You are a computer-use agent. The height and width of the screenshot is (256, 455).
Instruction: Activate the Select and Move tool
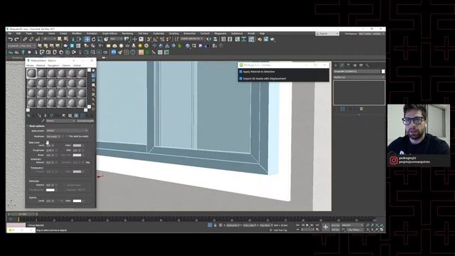tap(87, 39)
